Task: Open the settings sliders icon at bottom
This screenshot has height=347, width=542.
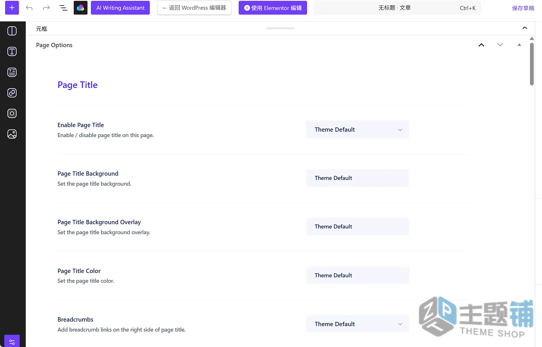Action: pos(12,342)
